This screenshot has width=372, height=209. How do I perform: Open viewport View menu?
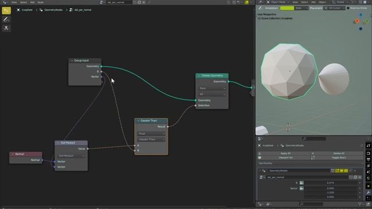click(295, 2)
